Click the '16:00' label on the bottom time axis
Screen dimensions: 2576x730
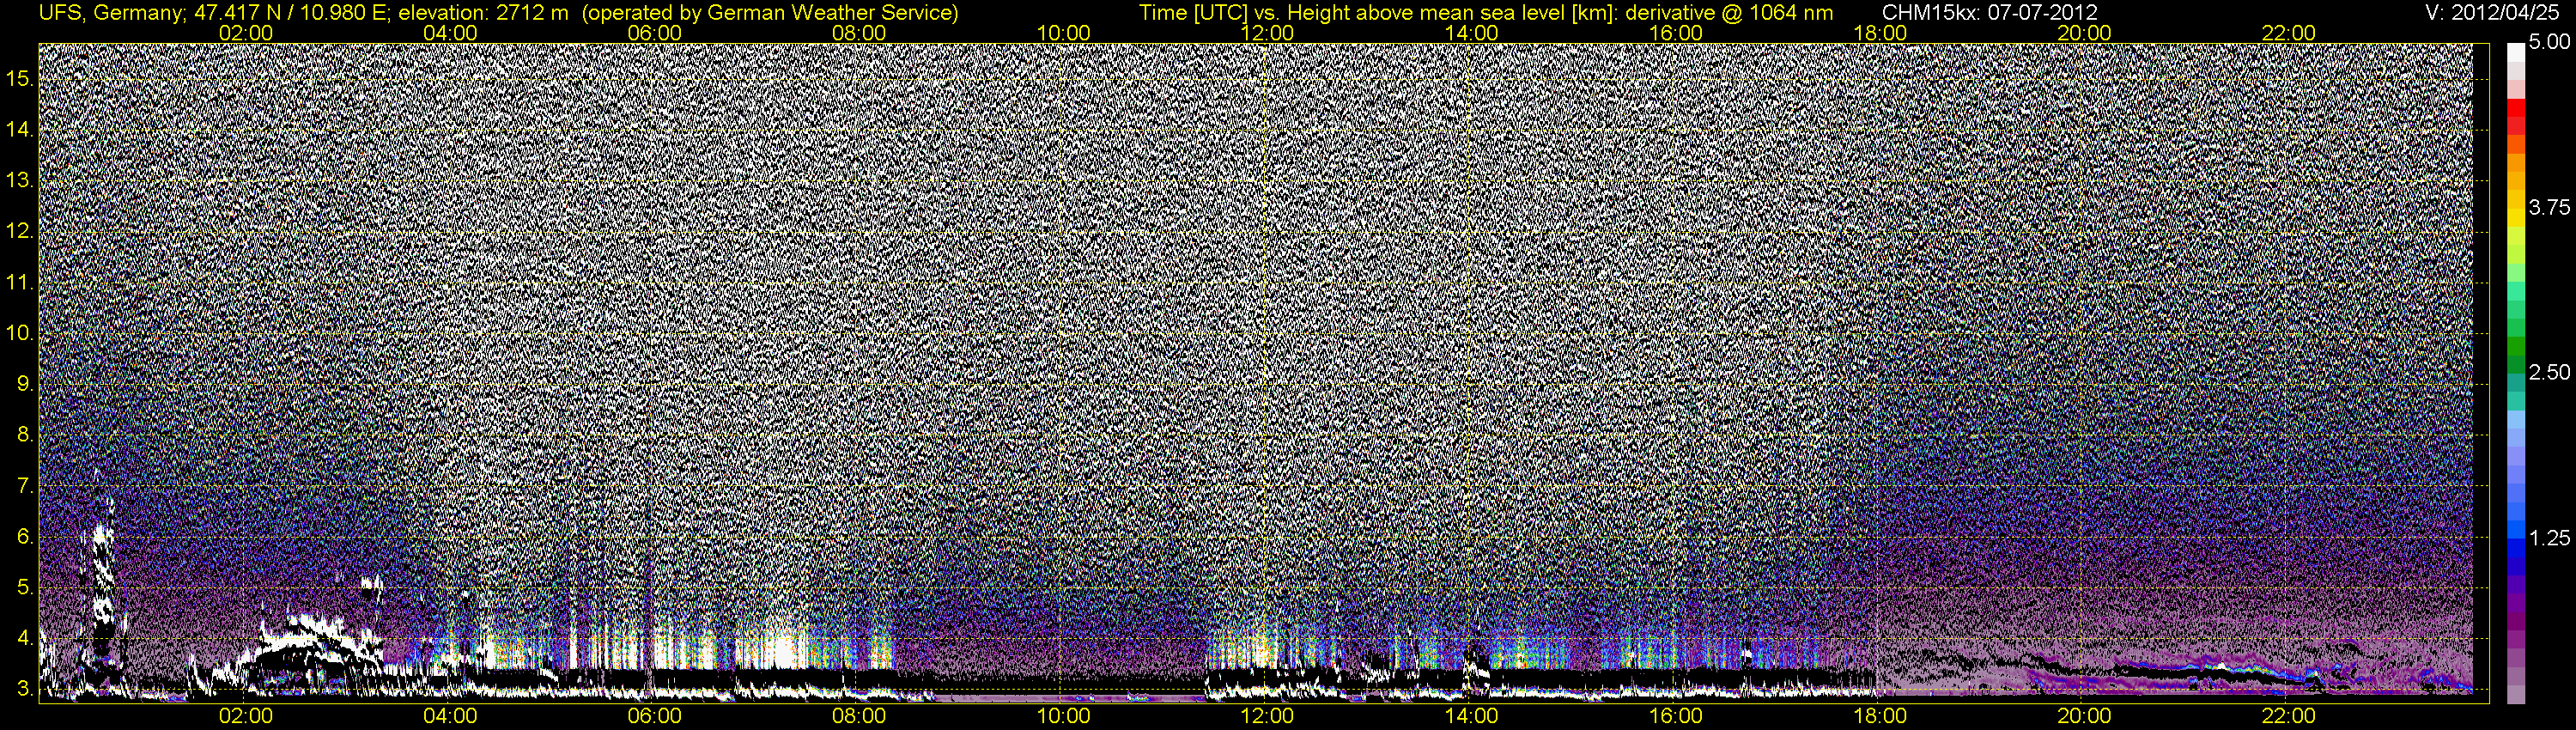tap(1676, 716)
